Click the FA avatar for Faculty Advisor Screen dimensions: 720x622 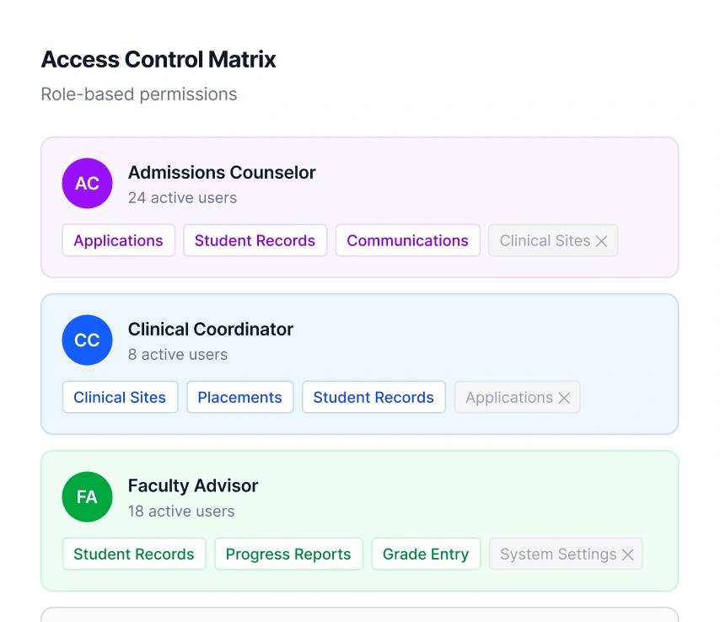point(87,496)
